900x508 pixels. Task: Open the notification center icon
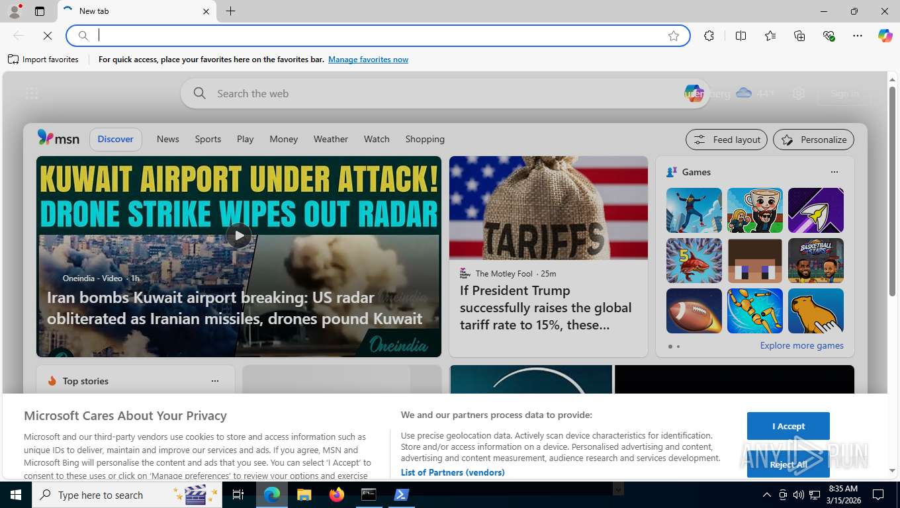point(878,495)
